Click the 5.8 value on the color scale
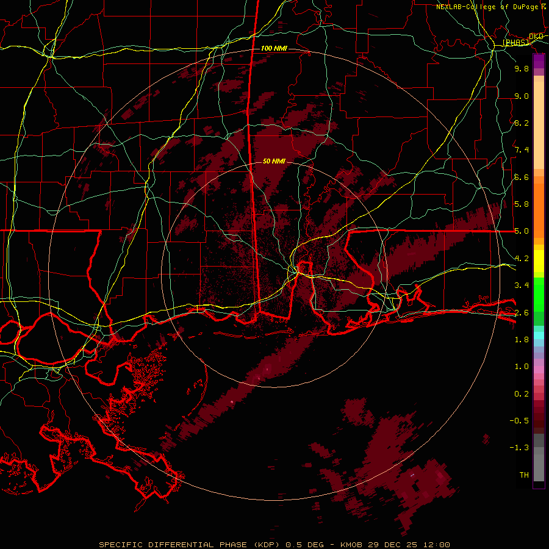This screenshot has height=549, width=549. [x=522, y=204]
